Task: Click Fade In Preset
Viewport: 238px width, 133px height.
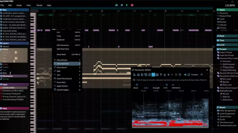Action: (x=226, y=52)
